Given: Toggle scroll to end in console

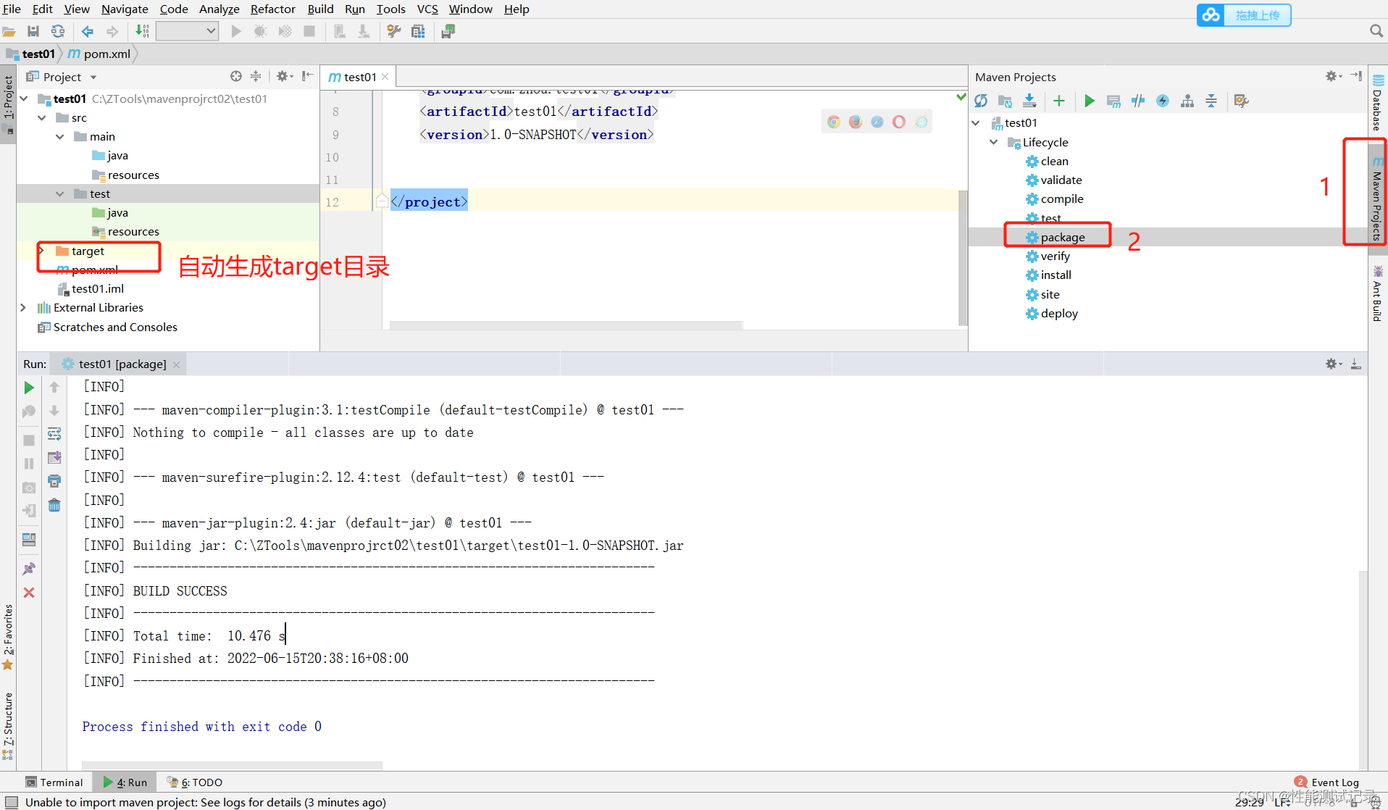Looking at the screenshot, I should [x=54, y=457].
